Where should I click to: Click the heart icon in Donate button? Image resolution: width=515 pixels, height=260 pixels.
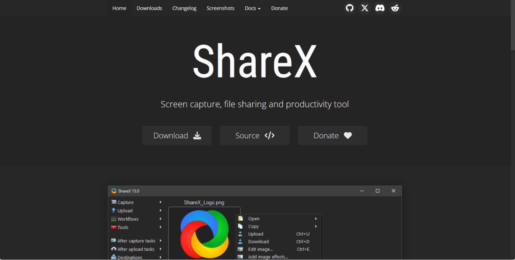coord(348,135)
